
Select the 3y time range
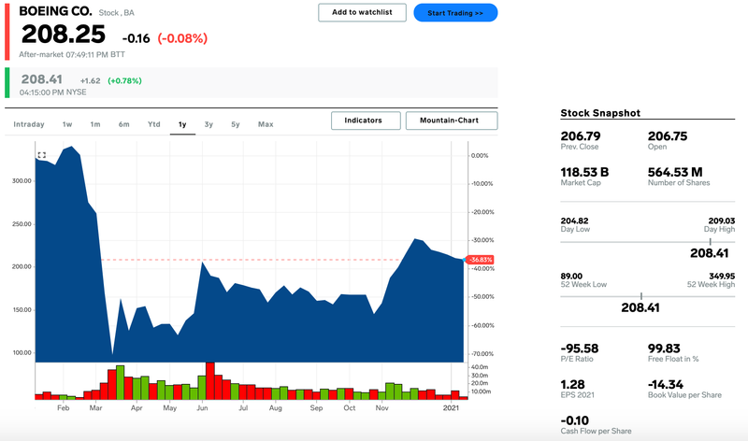point(209,124)
